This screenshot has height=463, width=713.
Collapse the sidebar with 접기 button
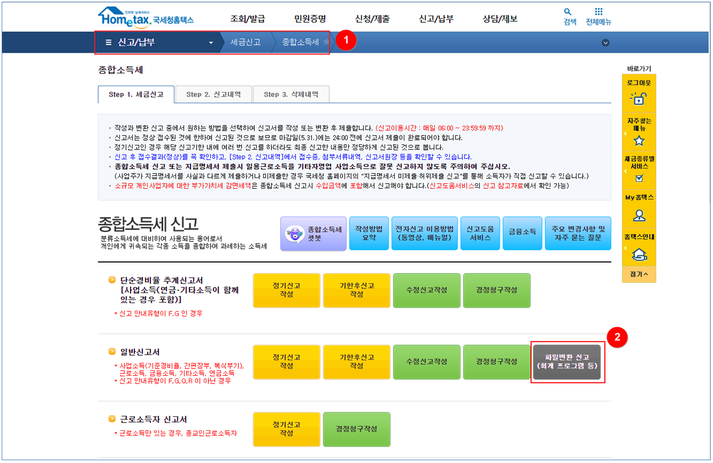(x=639, y=274)
